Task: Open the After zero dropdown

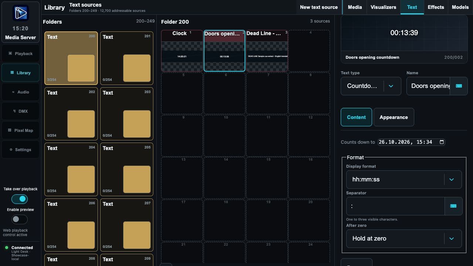Action: (x=404, y=239)
